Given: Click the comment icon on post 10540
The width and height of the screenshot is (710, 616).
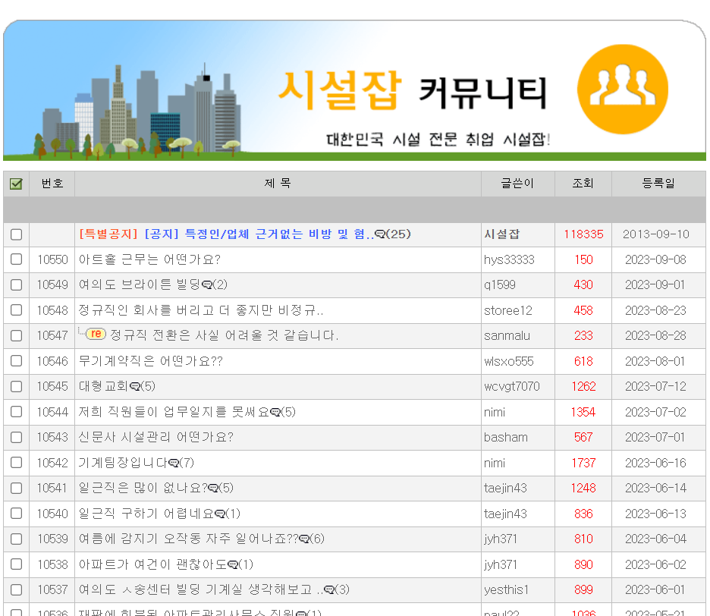Looking at the screenshot, I should click(x=220, y=514).
